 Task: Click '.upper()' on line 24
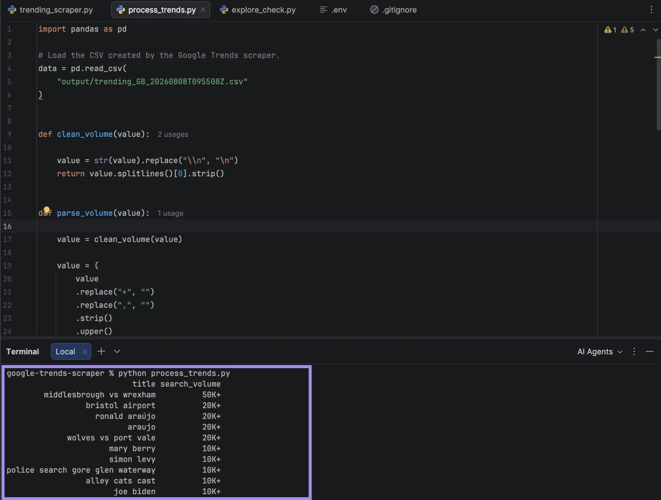pos(94,331)
